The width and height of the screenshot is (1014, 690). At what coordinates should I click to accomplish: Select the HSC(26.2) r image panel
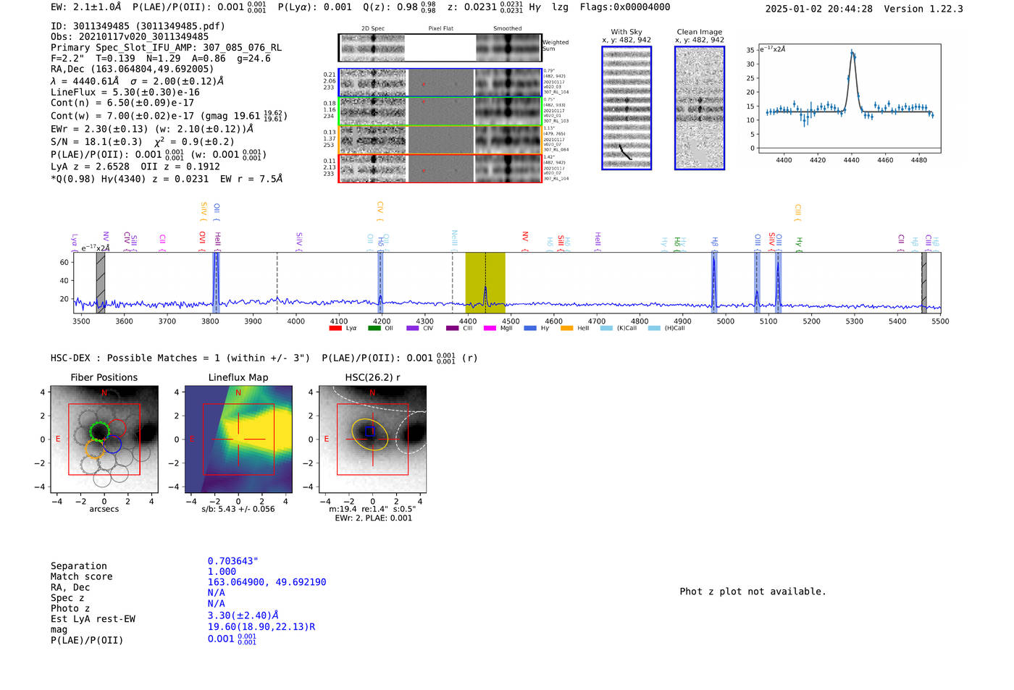(372, 439)
